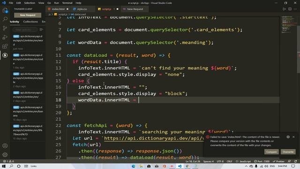Image resolution: width=300 pixels, height=169 pixels.
Task: Click dataLoad symbol in the breadcrumb
Action: (x=78, y=14)
